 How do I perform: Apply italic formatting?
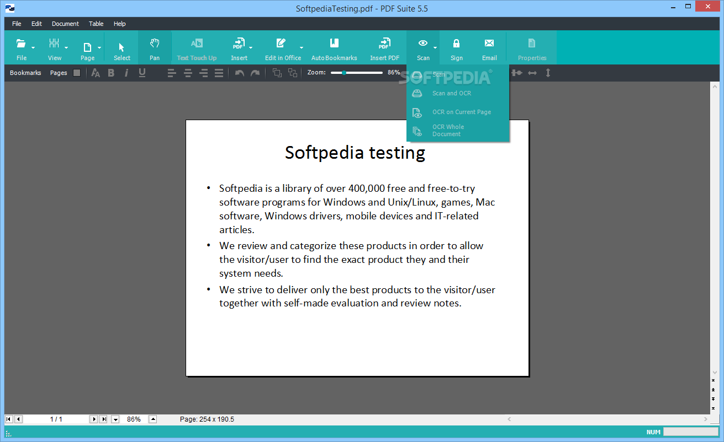[126, 73]
